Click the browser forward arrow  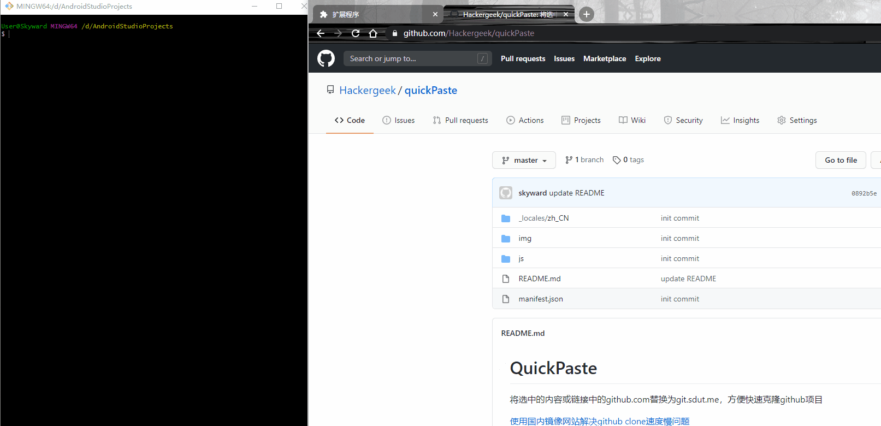point(338,33)
